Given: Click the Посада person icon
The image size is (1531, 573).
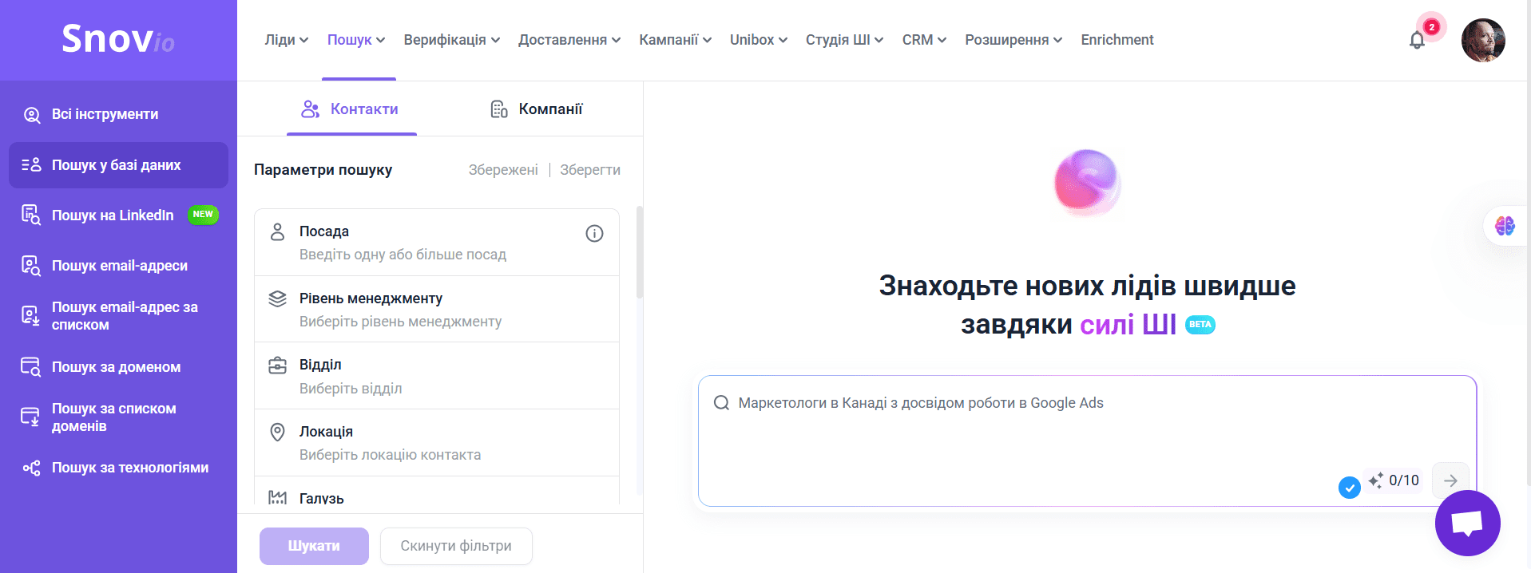Looking at the screenshot, I should pos(277,232).
